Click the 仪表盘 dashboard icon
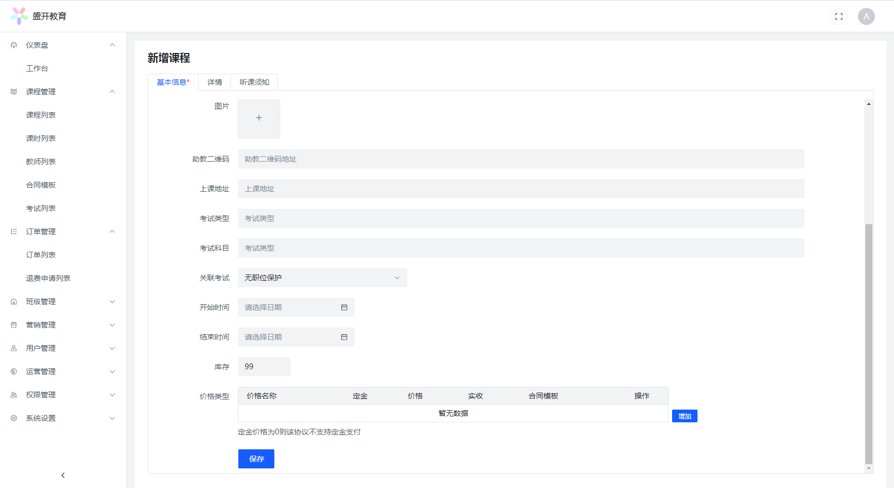 14,45
